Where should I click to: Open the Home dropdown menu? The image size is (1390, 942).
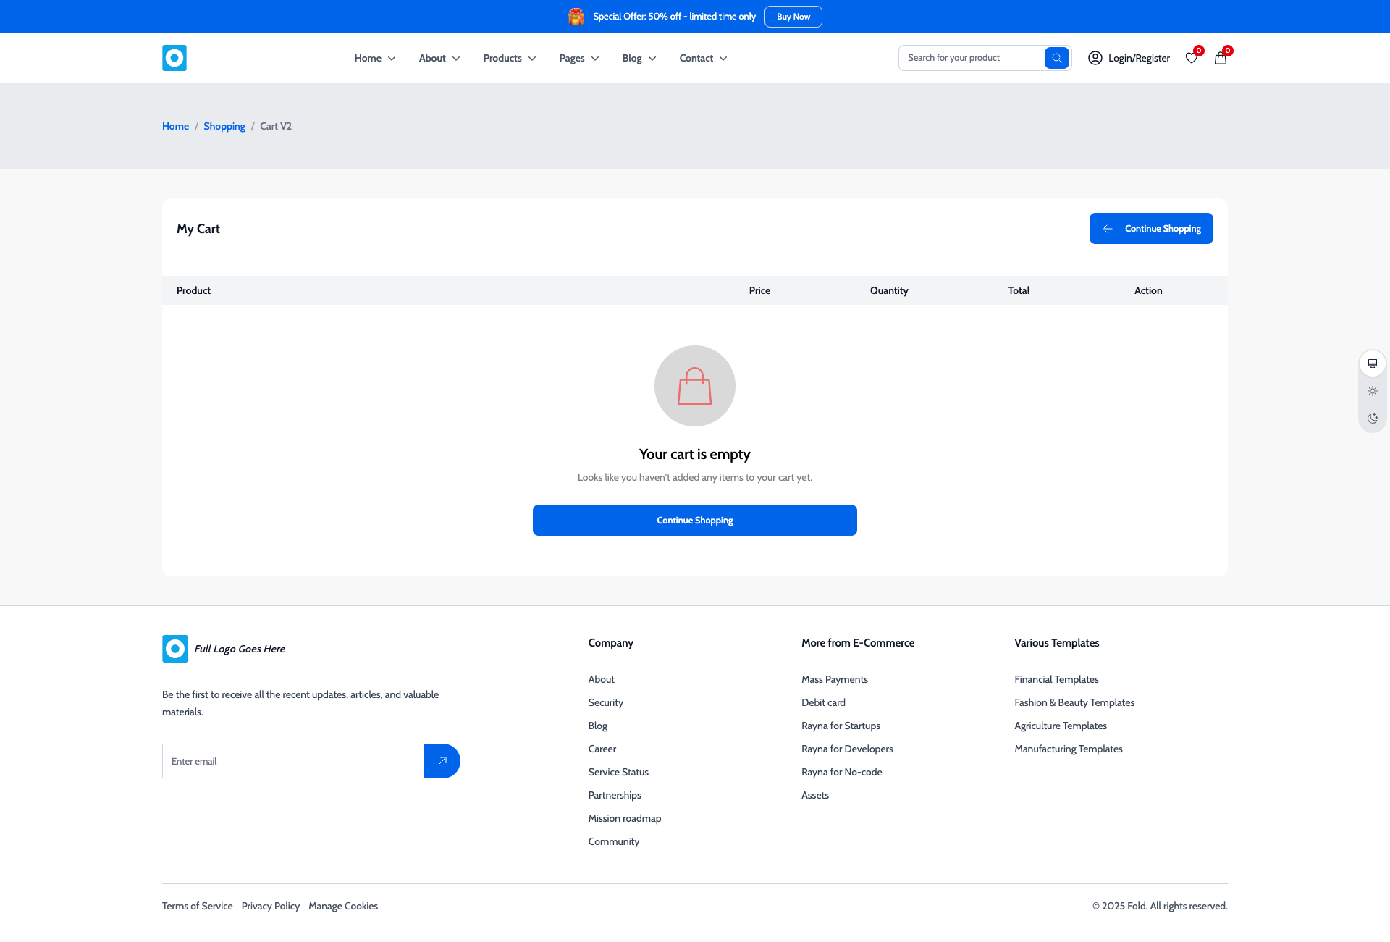tap(375, 58)
